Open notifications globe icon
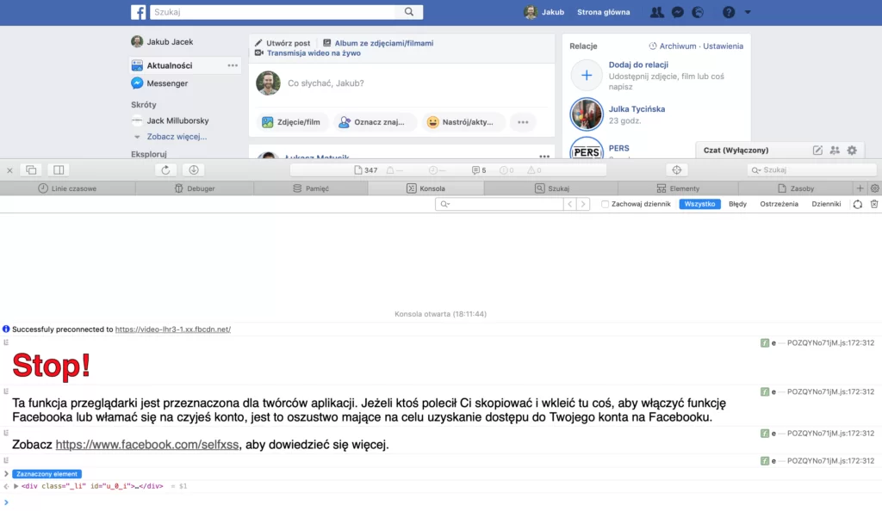Viewport: 882px width, 511px height. tap(698, 12)
